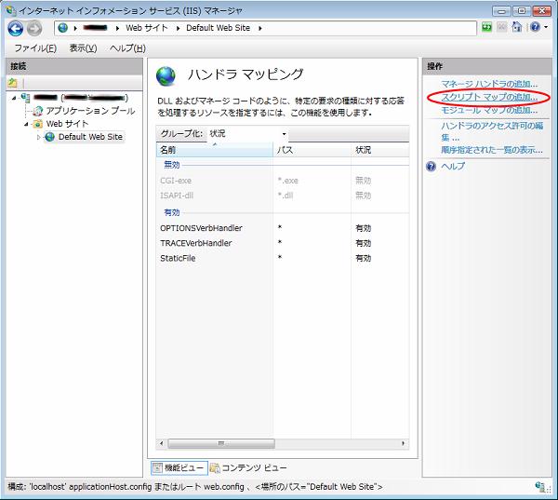Click Web サイト in the breadcrumb
The image size is (558, 500).
(x=147, y=28)
